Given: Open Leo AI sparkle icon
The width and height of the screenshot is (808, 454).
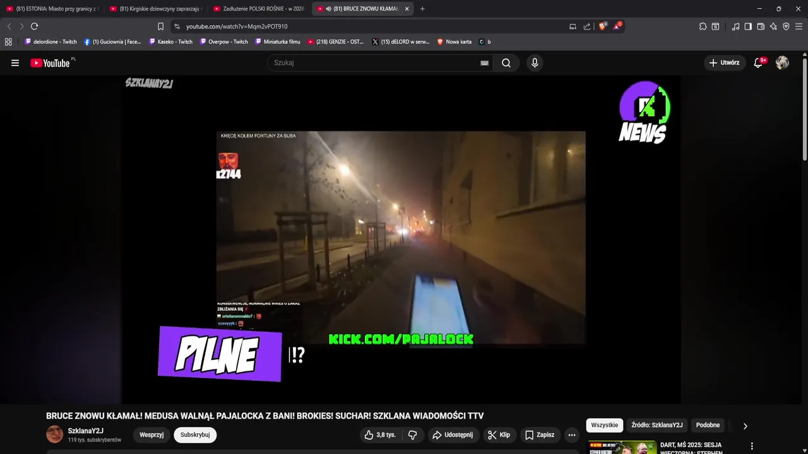Looking at the screenshot, I should (773, 26).
